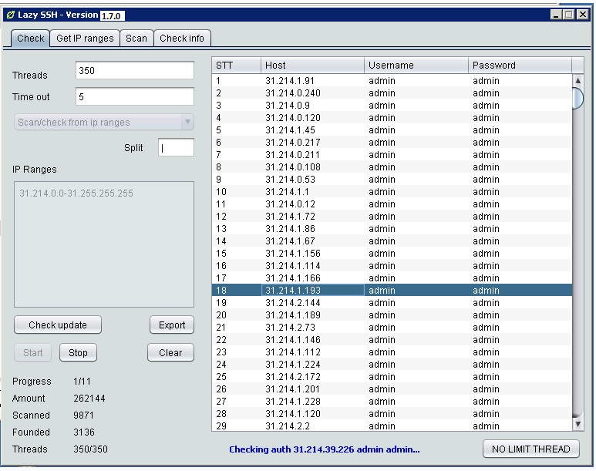Viewport: 596px width, 471px height.
Task: Select host row 31.214.1.67
Action: 392,241
